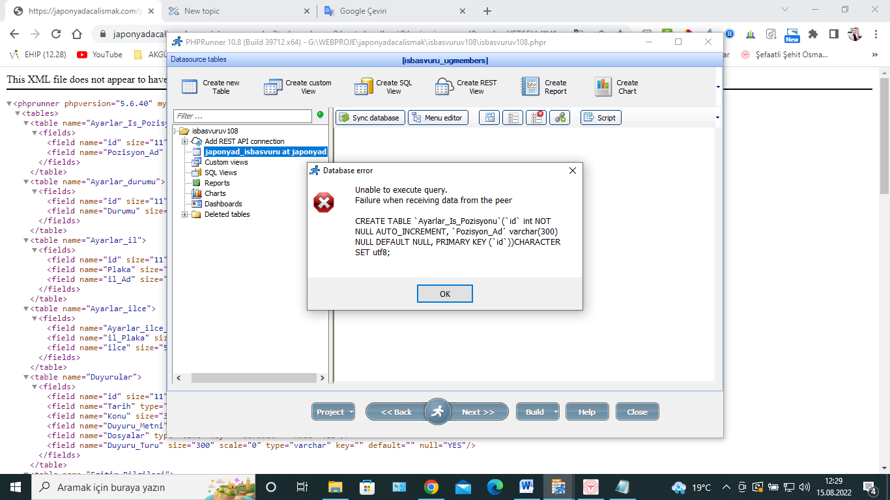Expand the Deleted tables folder
Viewport: 890px width, 500px height.
[x=185, y=214]
